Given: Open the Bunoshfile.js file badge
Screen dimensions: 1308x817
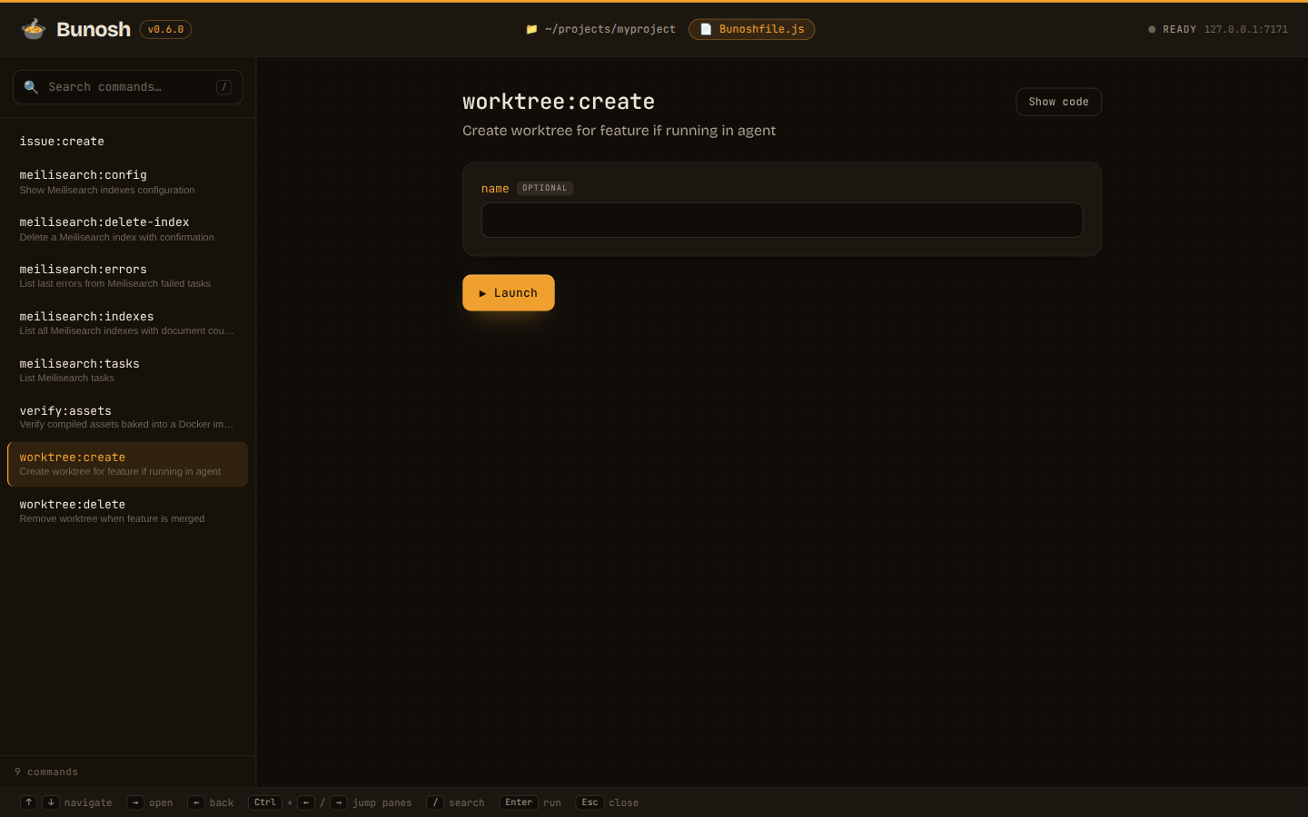Looking at the screenshot, I should pos(752,29).
